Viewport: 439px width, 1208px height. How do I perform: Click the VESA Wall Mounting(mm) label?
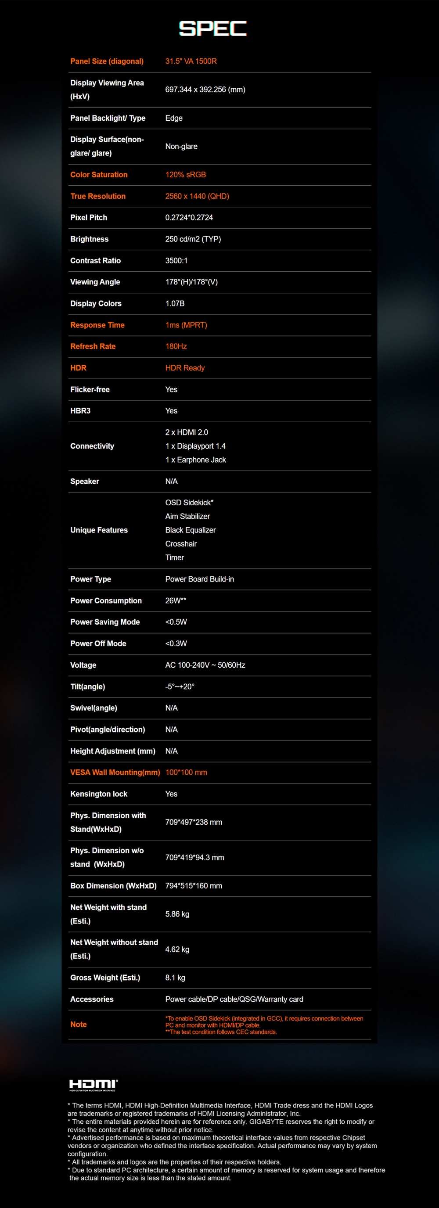pos(115,773)
